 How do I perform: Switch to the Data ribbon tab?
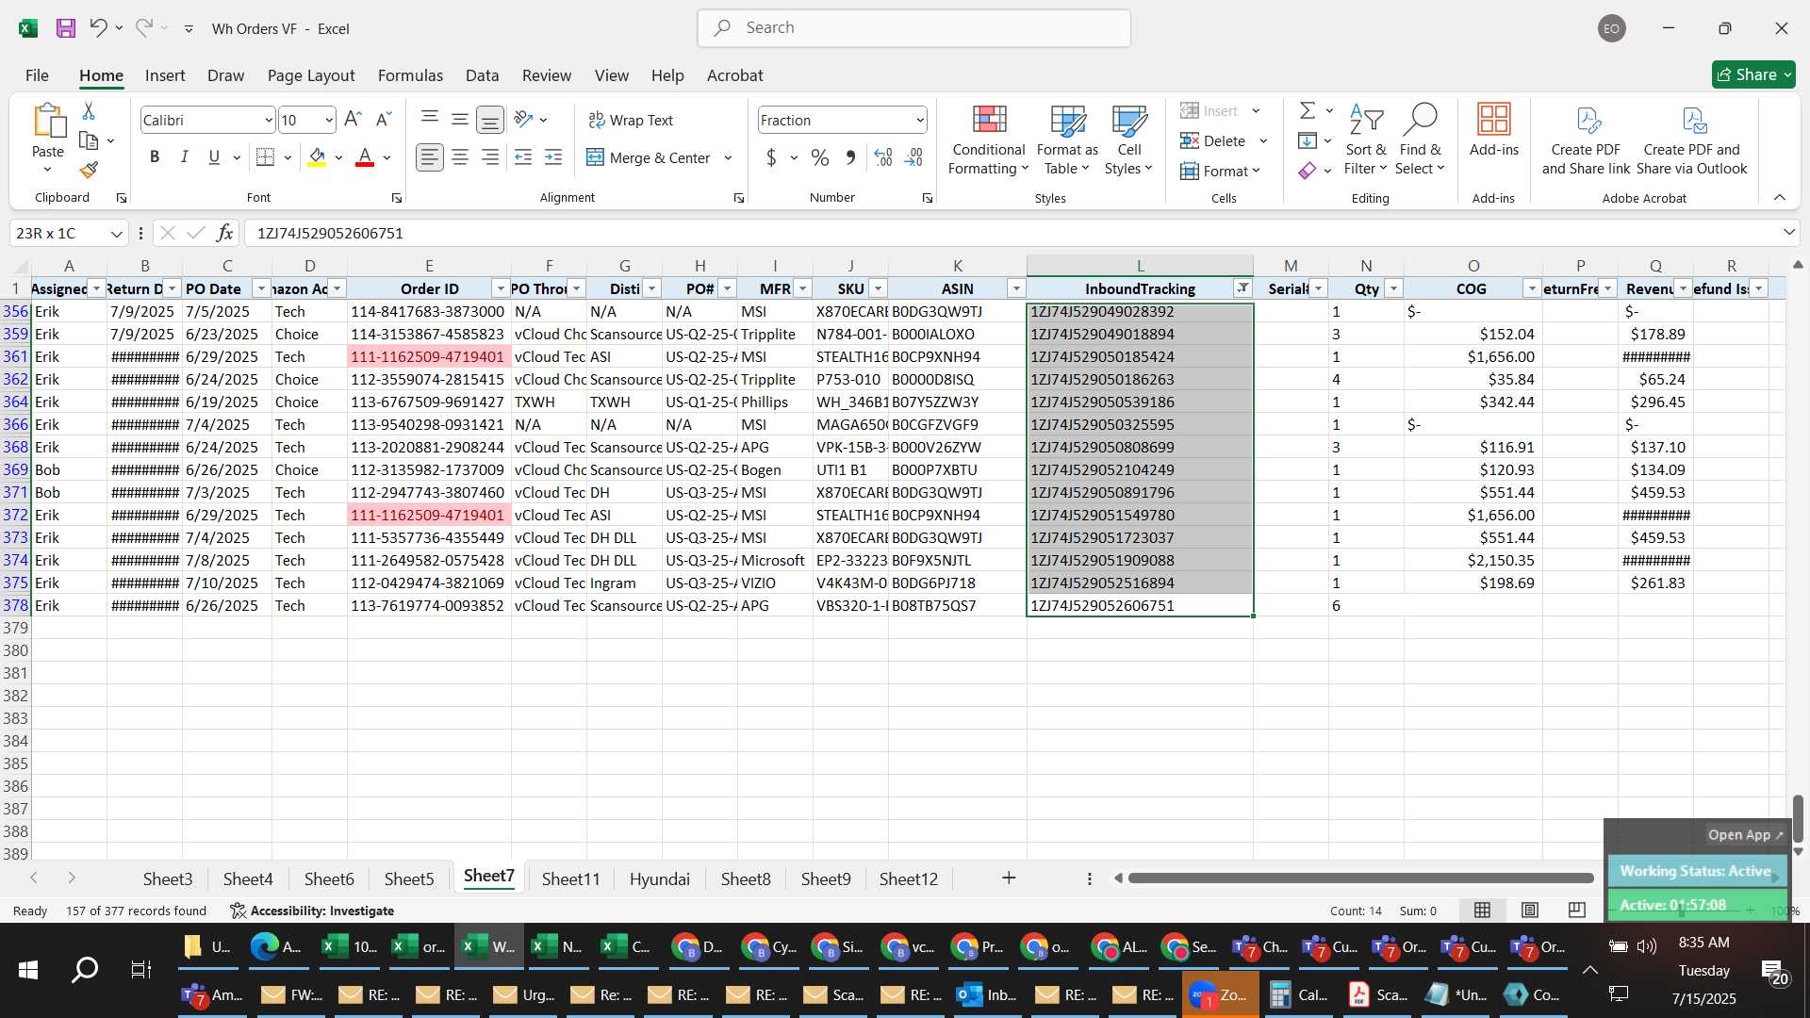[x=482, y=75]
